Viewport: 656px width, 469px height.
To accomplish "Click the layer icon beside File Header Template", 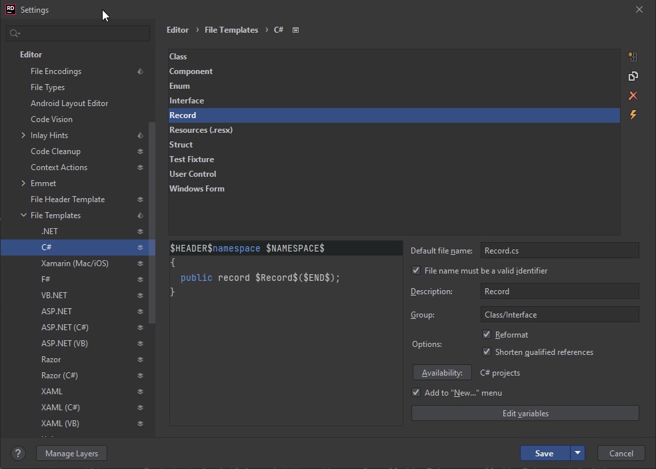I will point(140,199).
